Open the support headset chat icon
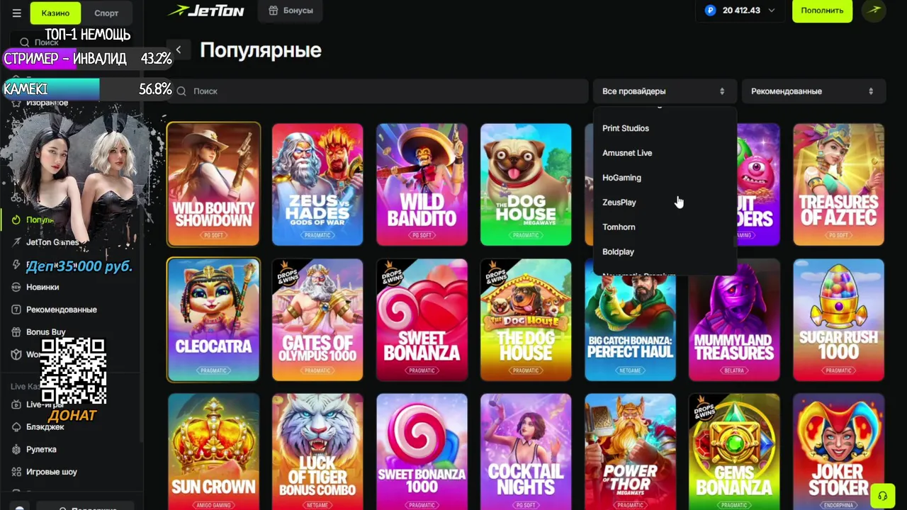 [x=882, y=495]
